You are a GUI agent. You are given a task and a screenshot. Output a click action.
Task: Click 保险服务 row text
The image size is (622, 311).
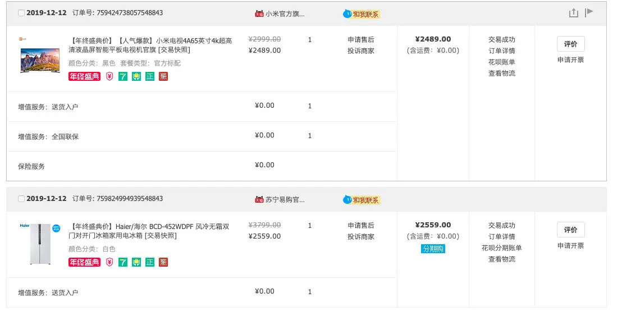31,167
